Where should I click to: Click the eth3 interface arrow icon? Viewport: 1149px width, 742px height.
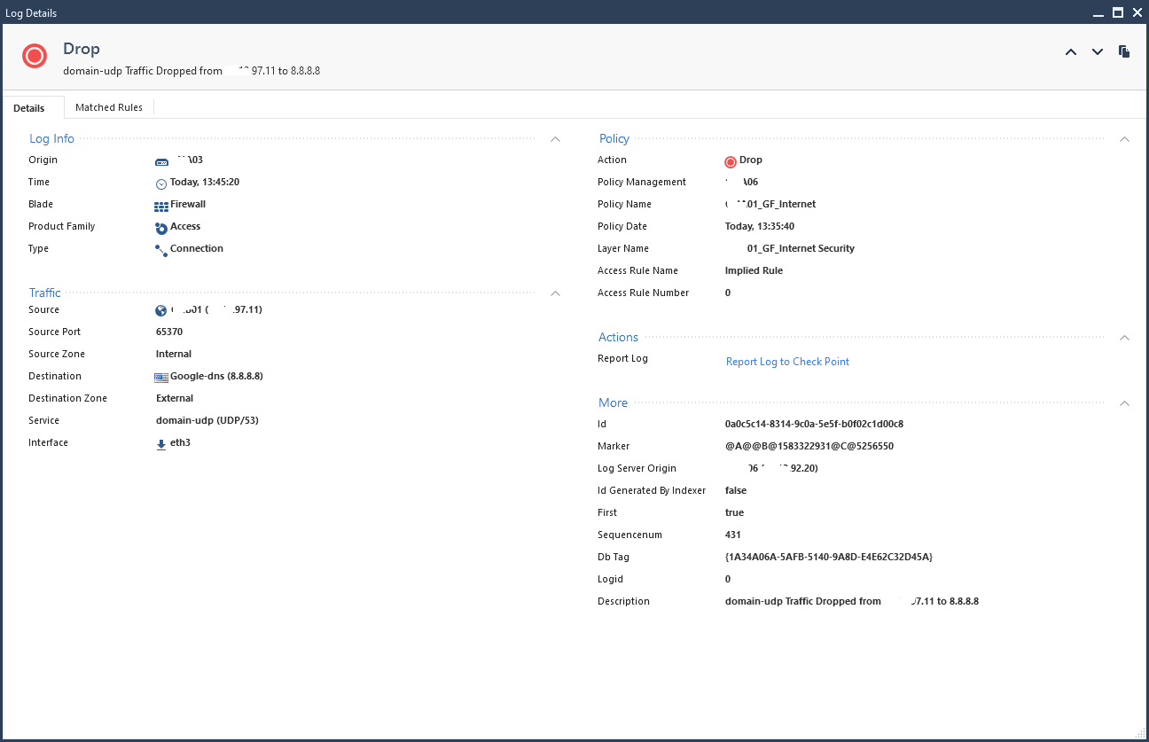(161, 445)
